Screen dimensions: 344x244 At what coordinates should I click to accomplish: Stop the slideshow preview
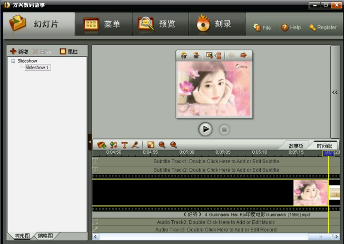pyautogui.click(x=224, y=129)
